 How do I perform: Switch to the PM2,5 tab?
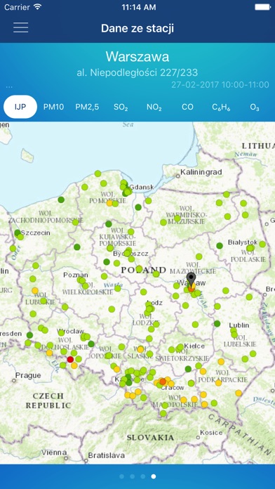coord(87,107)
